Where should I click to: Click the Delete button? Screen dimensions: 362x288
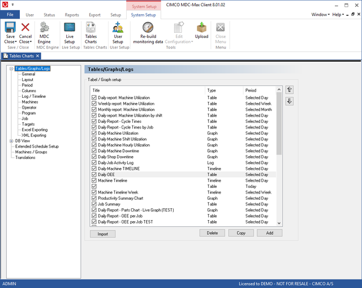point(212,233)
